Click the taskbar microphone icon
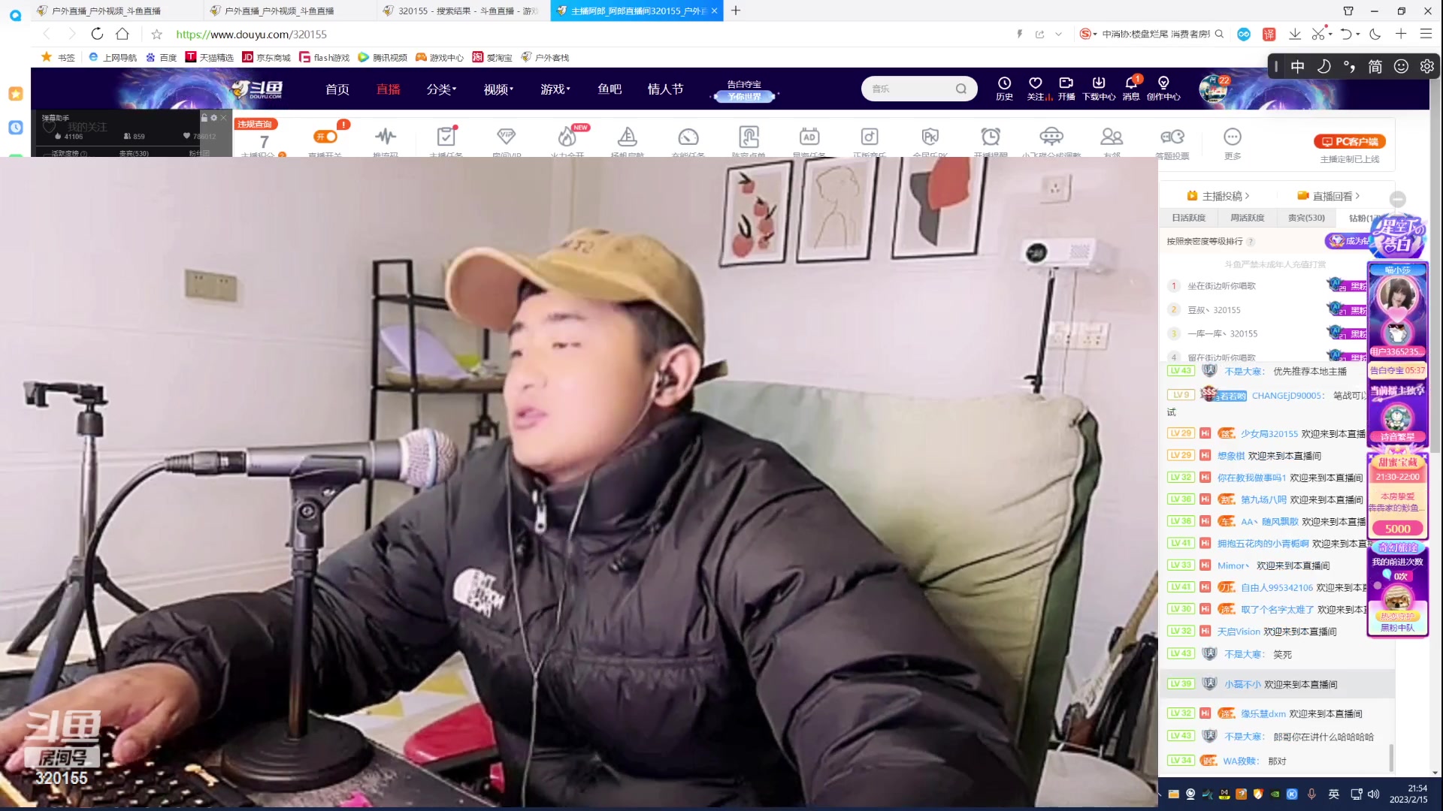This screenshot has height=811, width=1443. [x=1311, y=794]
